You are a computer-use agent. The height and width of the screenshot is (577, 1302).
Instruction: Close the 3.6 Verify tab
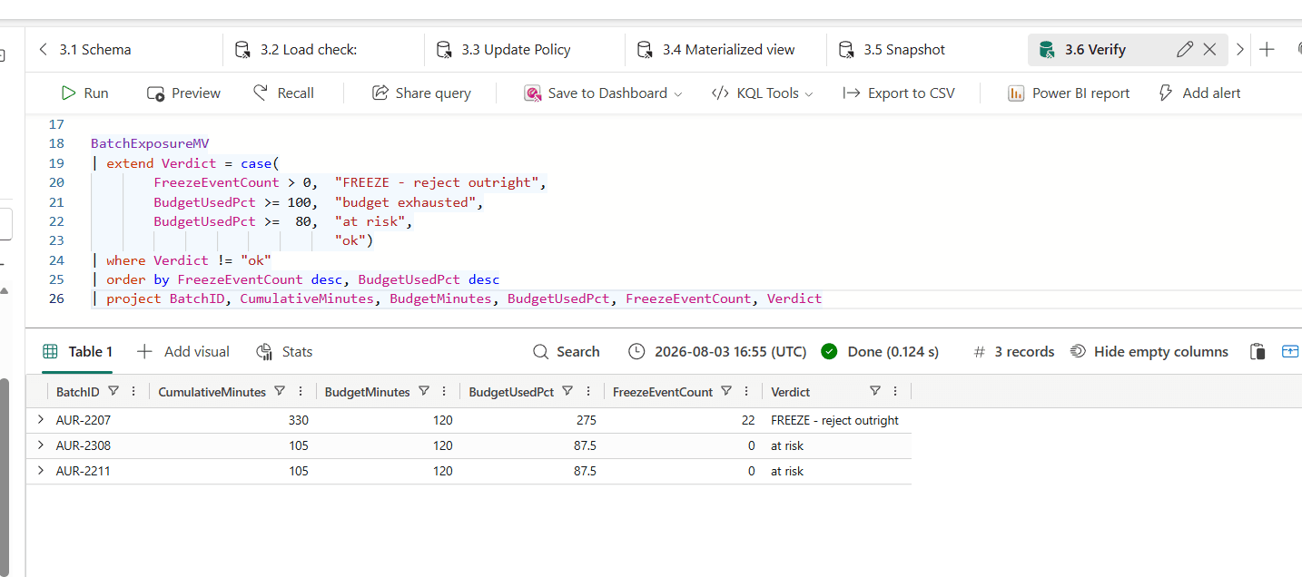click(1209, 50)
